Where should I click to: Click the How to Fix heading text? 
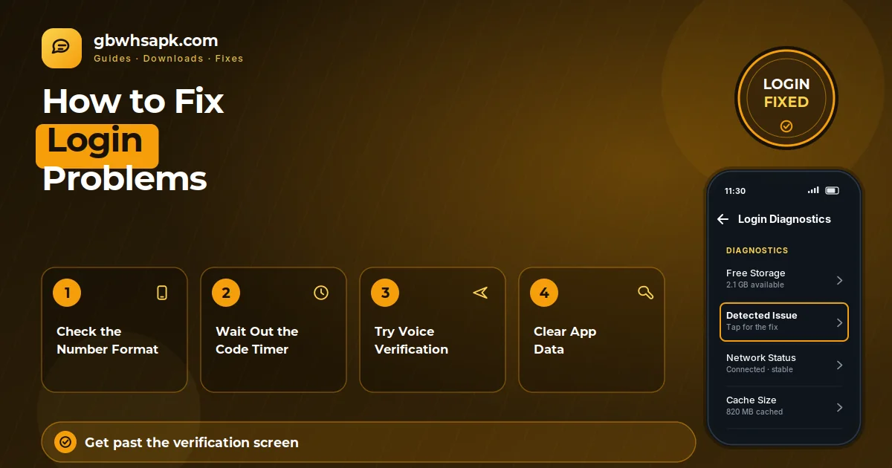[133, 101]
